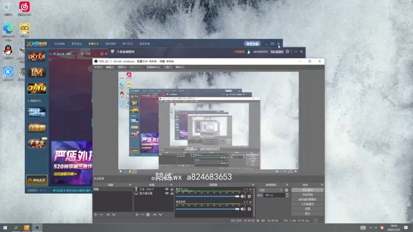Open transition properties gear next to 淡出
The width and height of the screenshot is (413, 232).
click(x=287, y=190)
